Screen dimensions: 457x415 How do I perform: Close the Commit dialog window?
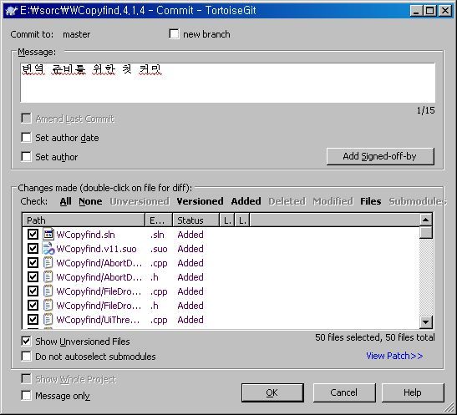445,11
